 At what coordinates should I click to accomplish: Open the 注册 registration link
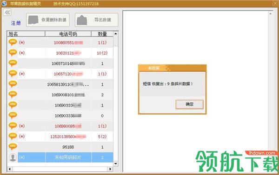tap(16, 23)
